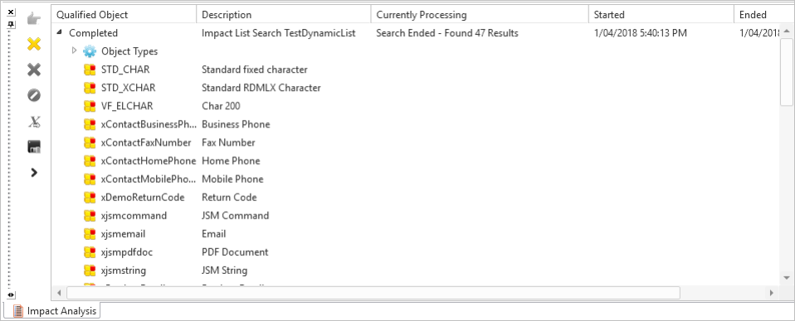The width and height of the screenshot is (795, 321).
Task: Click the crossed-out X italic icon
Action: click(34, 122)
